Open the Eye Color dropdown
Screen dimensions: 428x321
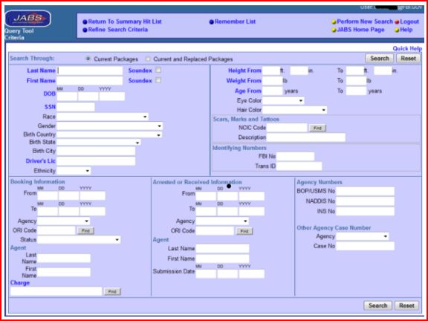(283, 101)
